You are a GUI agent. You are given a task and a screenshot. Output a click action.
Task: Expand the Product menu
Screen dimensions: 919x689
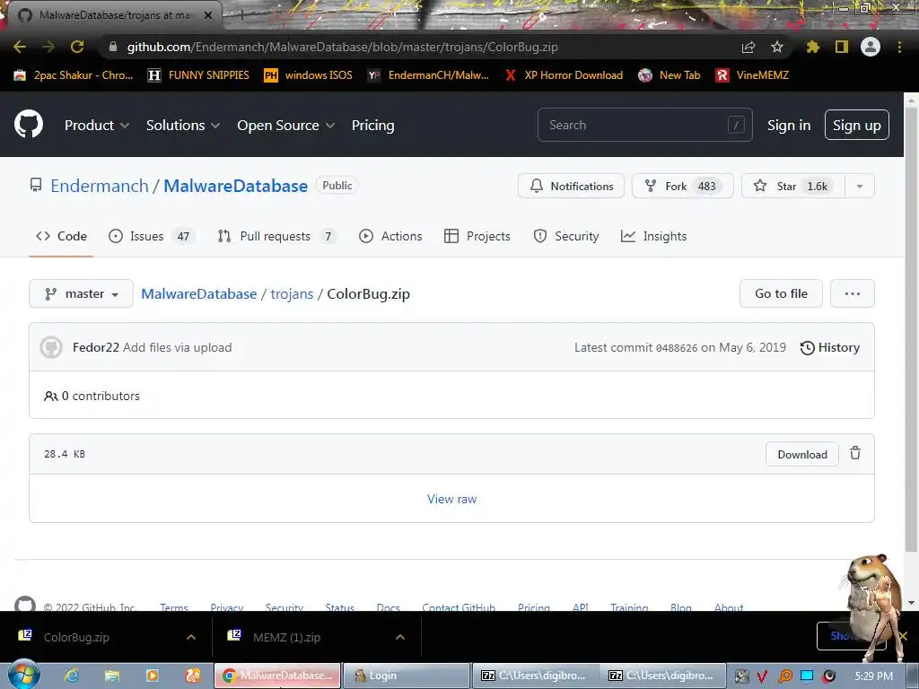pos(97,126)
